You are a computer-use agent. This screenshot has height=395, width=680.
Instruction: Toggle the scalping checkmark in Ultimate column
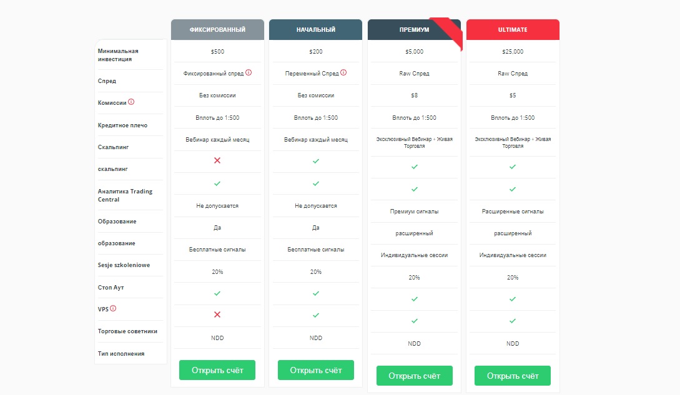[512, 167]
